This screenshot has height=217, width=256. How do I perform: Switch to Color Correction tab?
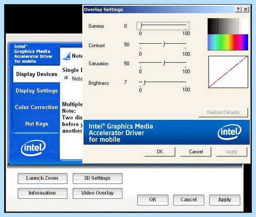point(36,107)
